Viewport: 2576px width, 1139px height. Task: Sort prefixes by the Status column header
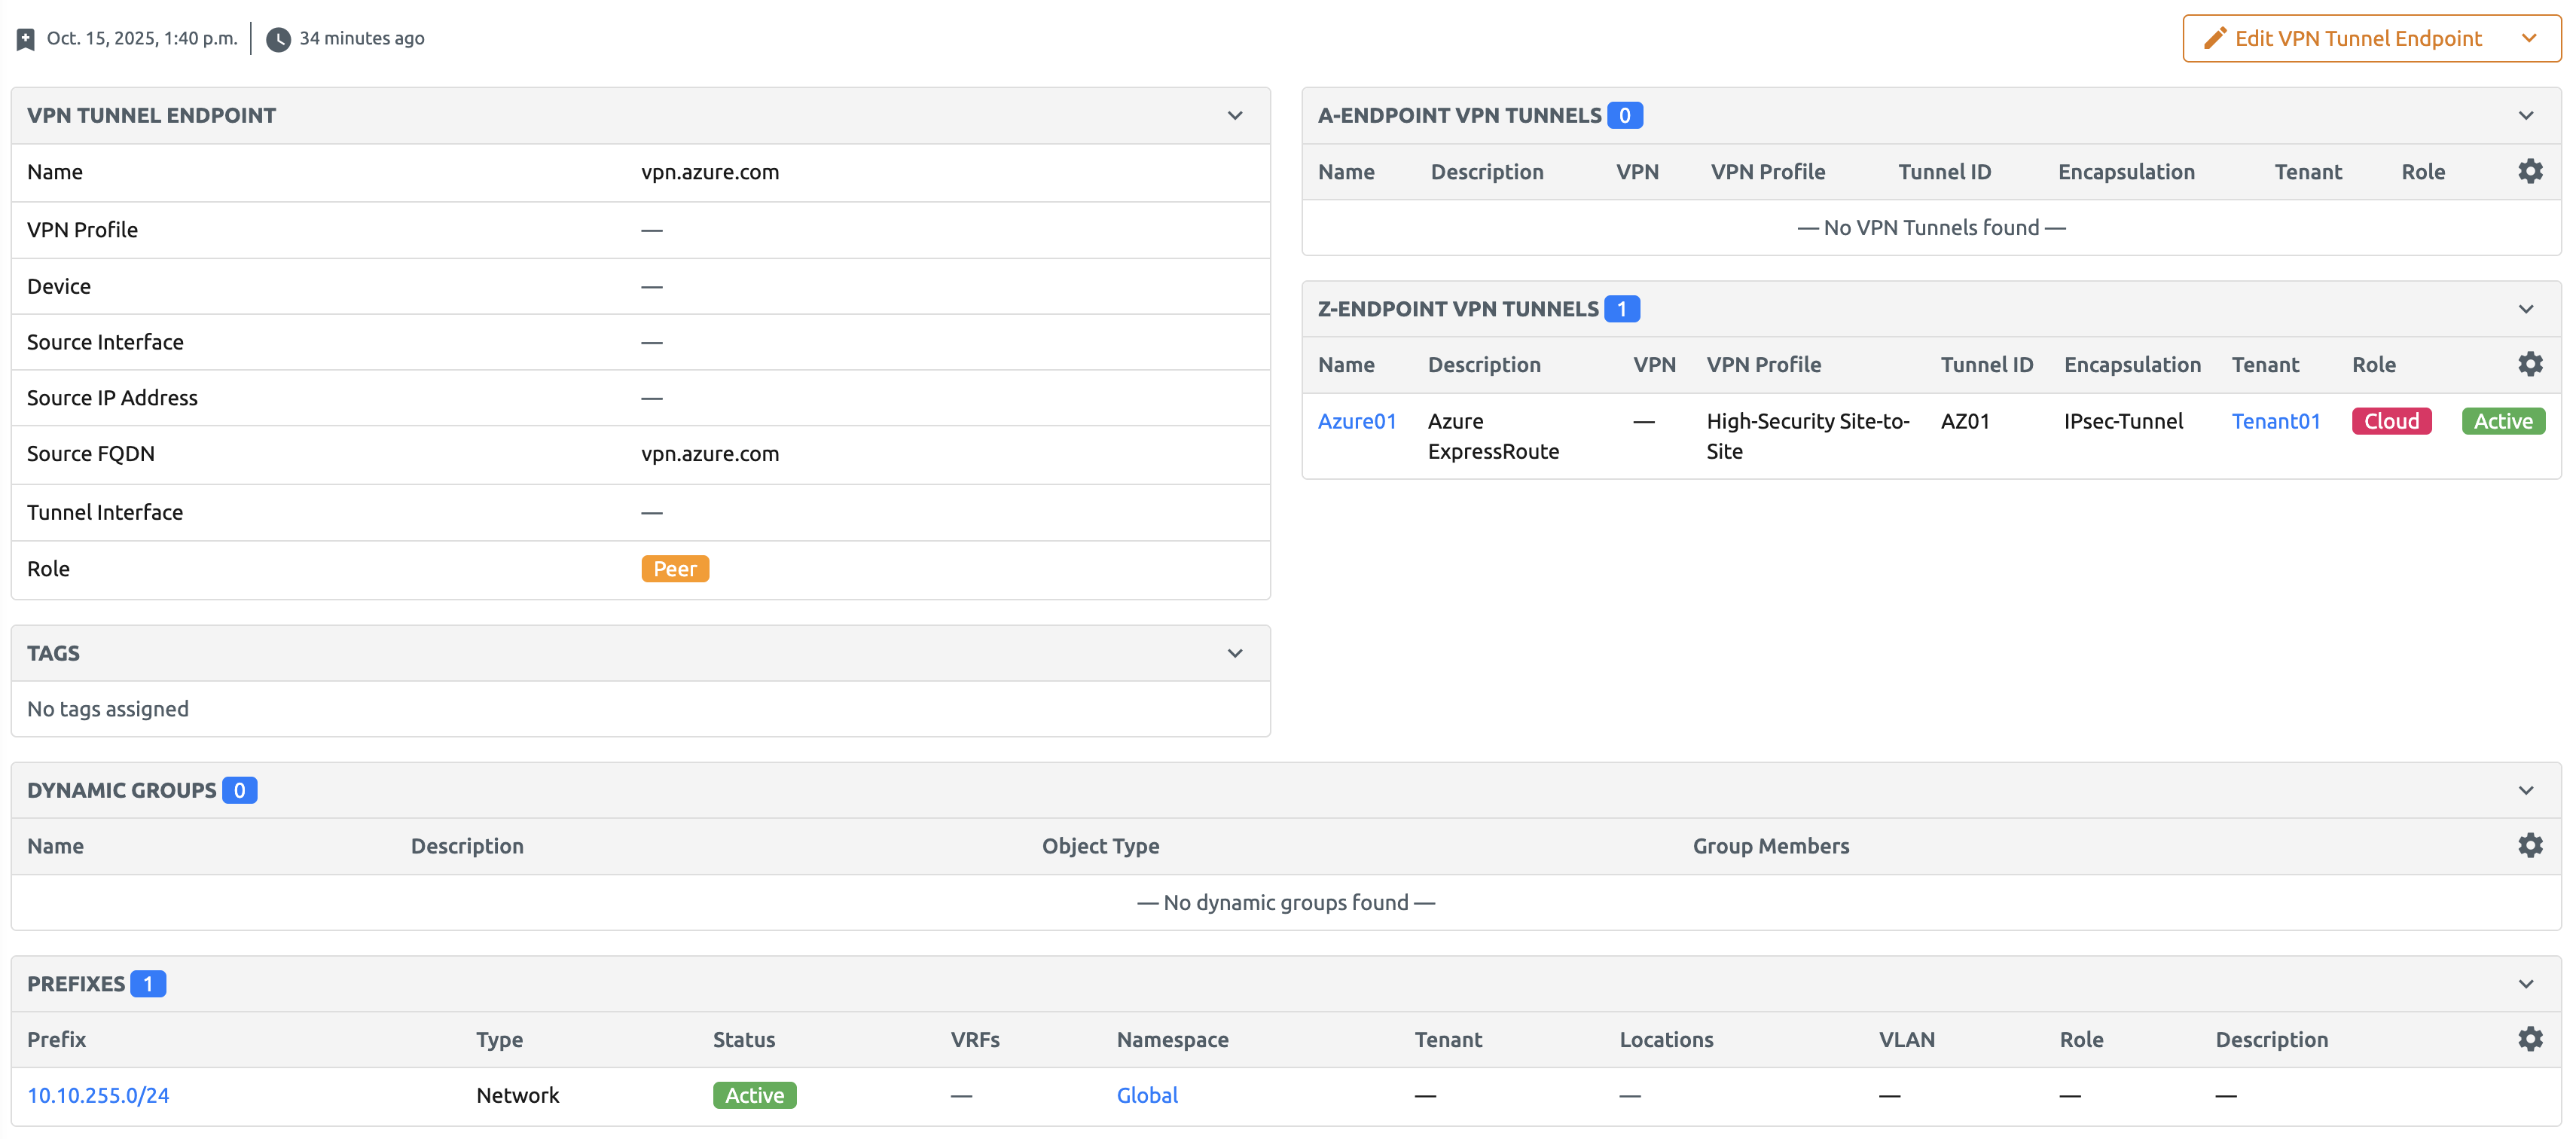point(743,1039)
